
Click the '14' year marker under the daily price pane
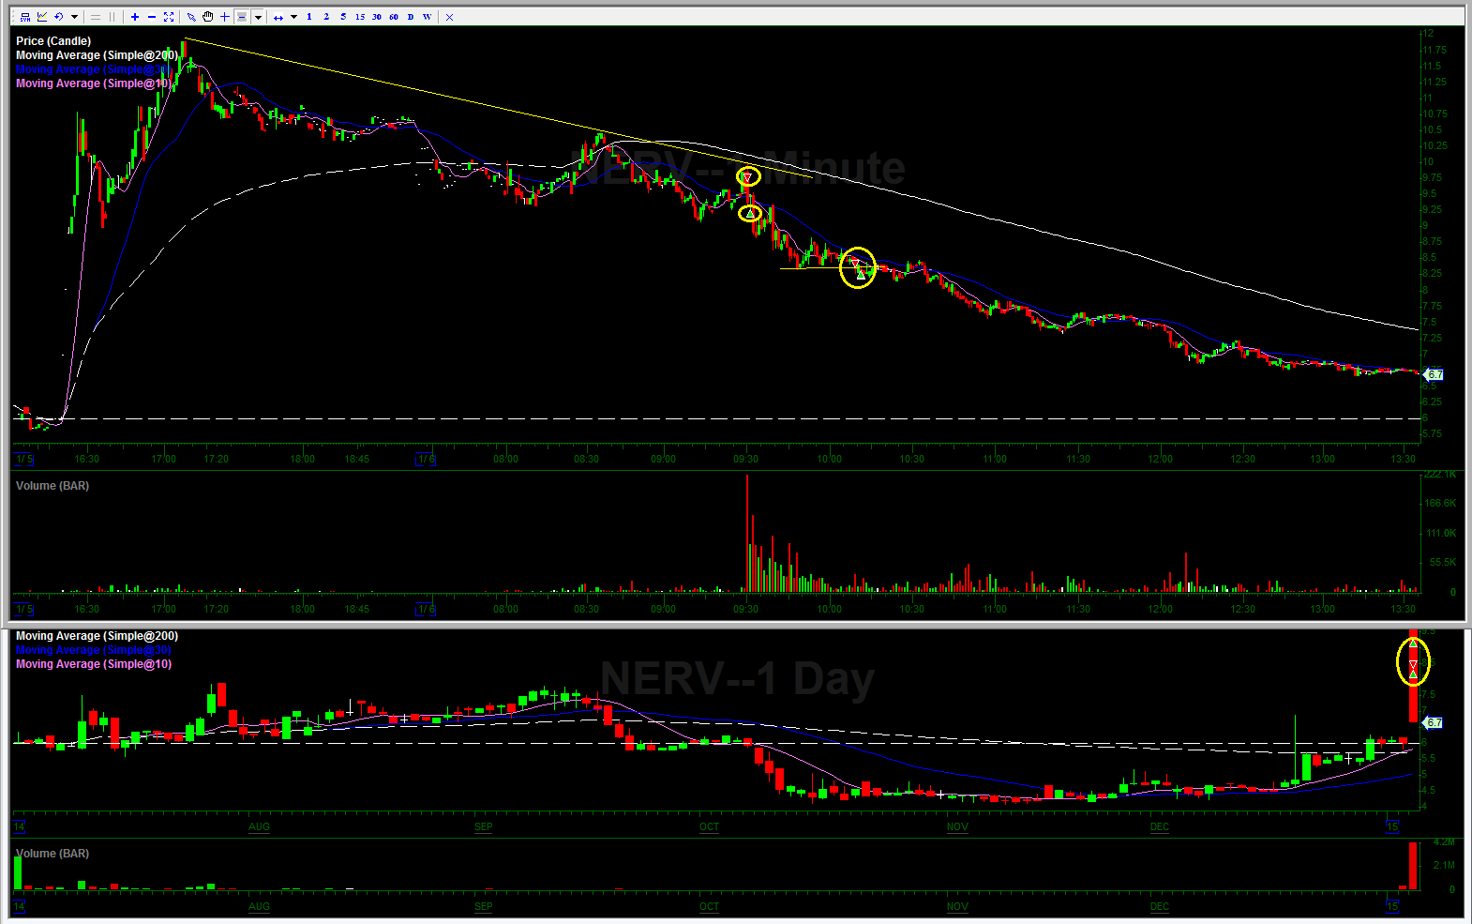pos(19,826)
